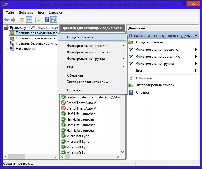Click green check icon of Firefox rule
The height and width of the screenshot is (169, 202).
tap(63, 97)
